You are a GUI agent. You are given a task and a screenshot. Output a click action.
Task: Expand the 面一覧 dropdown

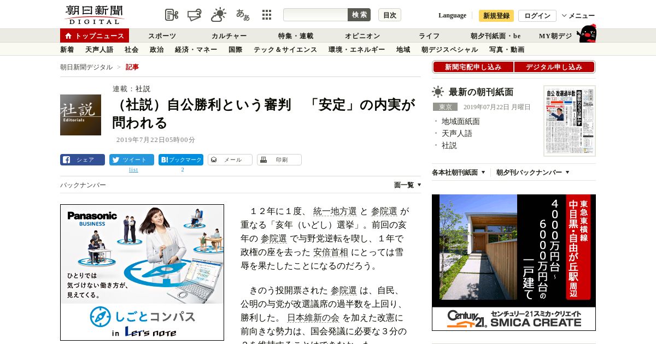click(408, 185)
